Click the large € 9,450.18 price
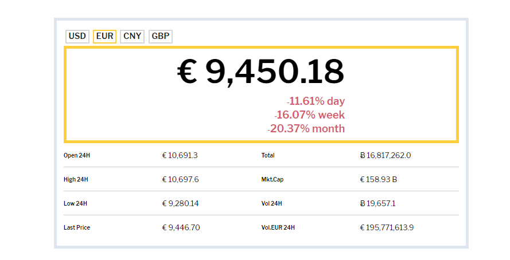 [x=260, y=72]
